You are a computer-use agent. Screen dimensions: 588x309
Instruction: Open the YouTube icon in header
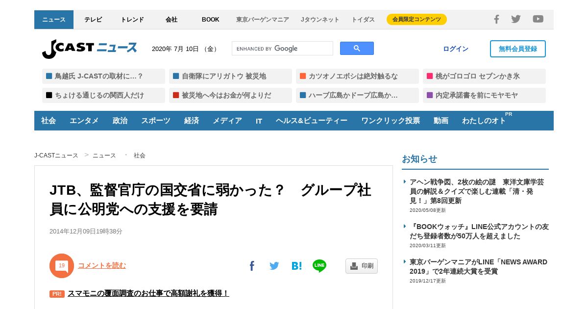tap(538, 19)
